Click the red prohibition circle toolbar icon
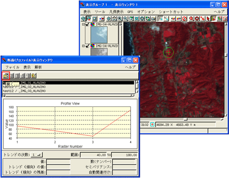229x178 pixels. point(185,19)
